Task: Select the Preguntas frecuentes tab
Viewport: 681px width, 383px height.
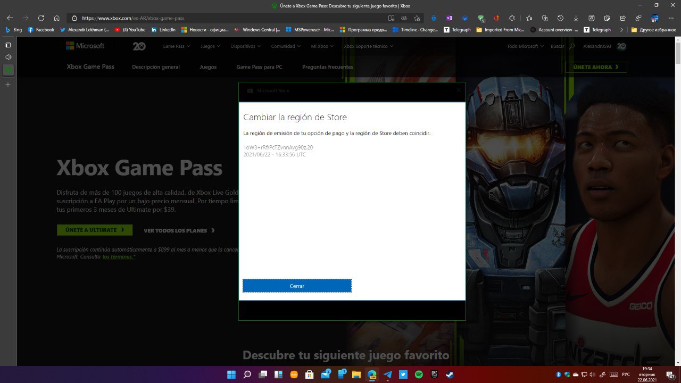Action: [x=328, y=67]
